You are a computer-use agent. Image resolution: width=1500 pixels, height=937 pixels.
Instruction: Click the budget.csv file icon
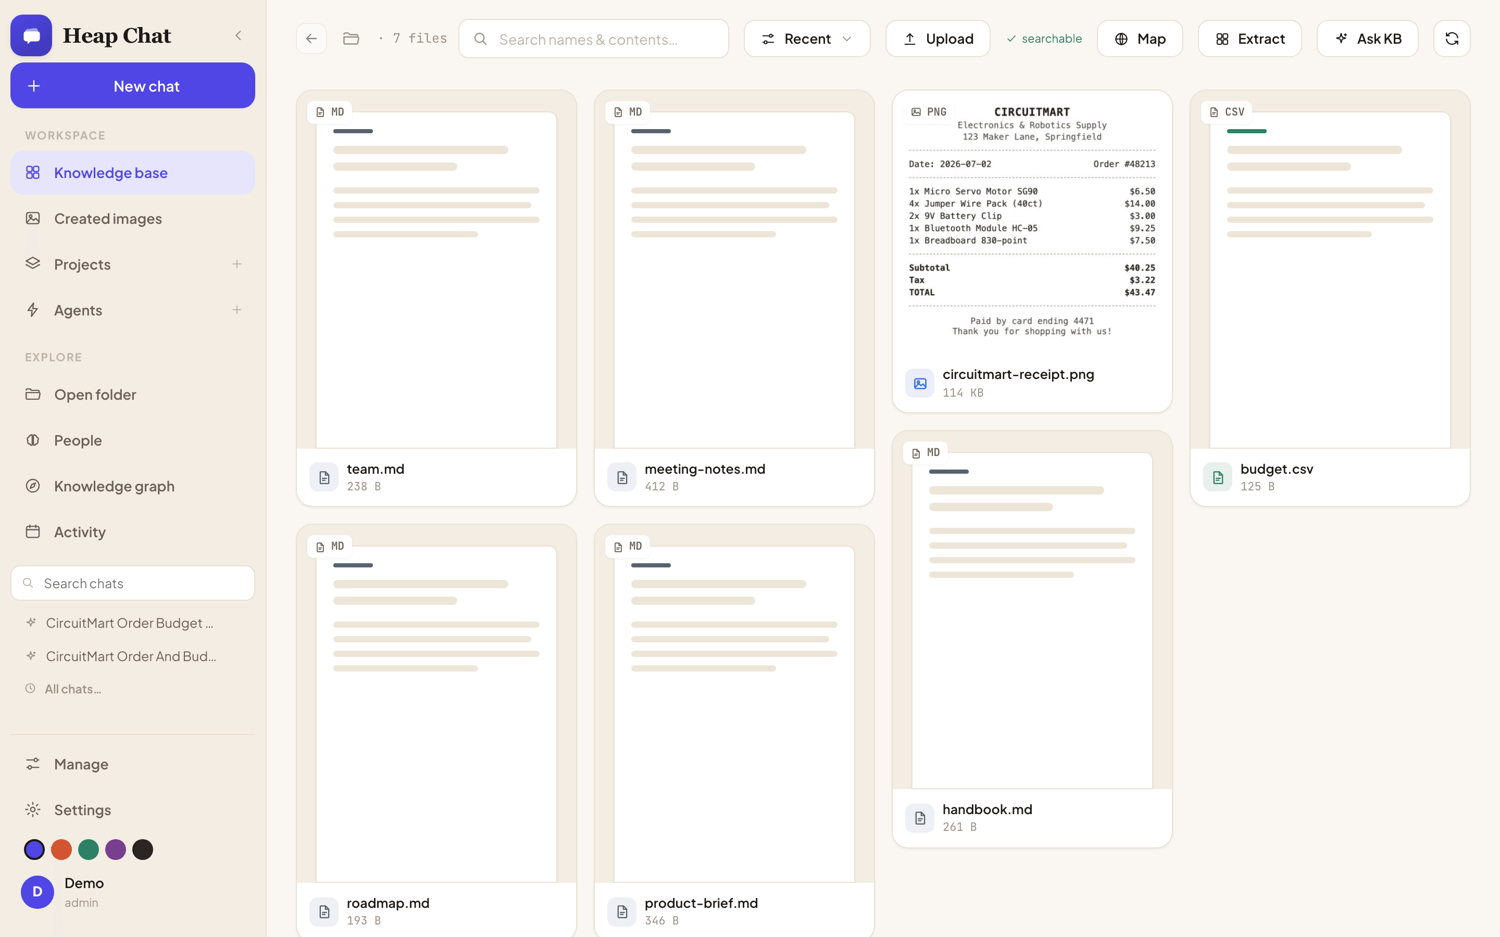coord(1217,477)
